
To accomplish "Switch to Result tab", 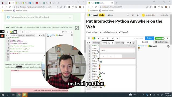I will click(145, 42).
